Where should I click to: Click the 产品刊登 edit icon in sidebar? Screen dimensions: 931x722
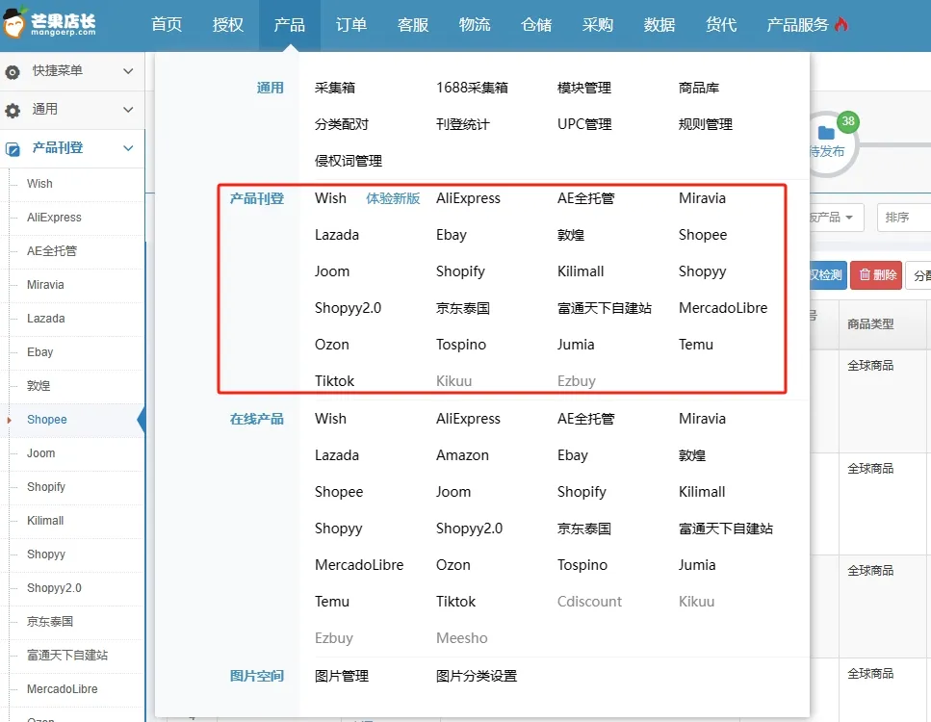click(x=13, y=149)
